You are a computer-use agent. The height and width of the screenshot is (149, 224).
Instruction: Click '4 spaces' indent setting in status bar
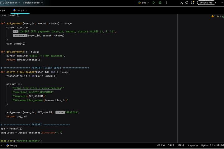click(193, 146)
